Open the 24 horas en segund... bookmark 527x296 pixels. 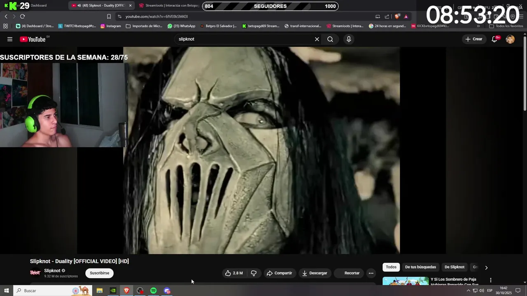(387, 26)
